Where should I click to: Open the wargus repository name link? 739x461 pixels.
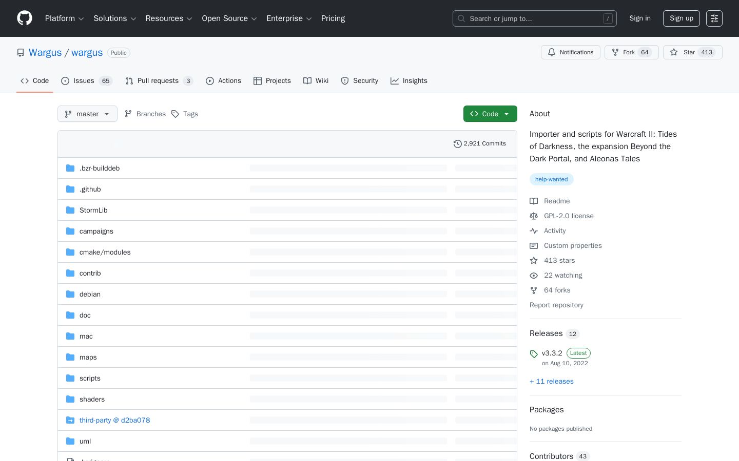click(x=87, y=53)
